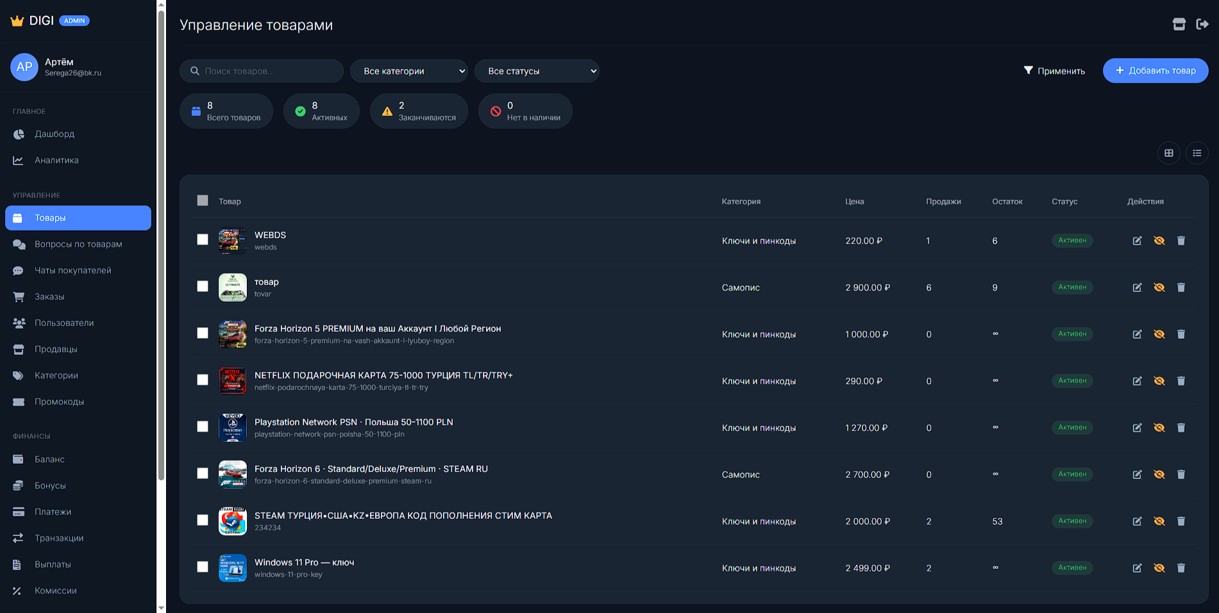
Task: Switch to grid view layout
Action: (x=1168, y=153)
